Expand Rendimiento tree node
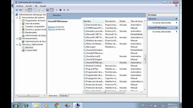Image resolution: width=193 pixels, height=108 pixels. pos(20,33)
